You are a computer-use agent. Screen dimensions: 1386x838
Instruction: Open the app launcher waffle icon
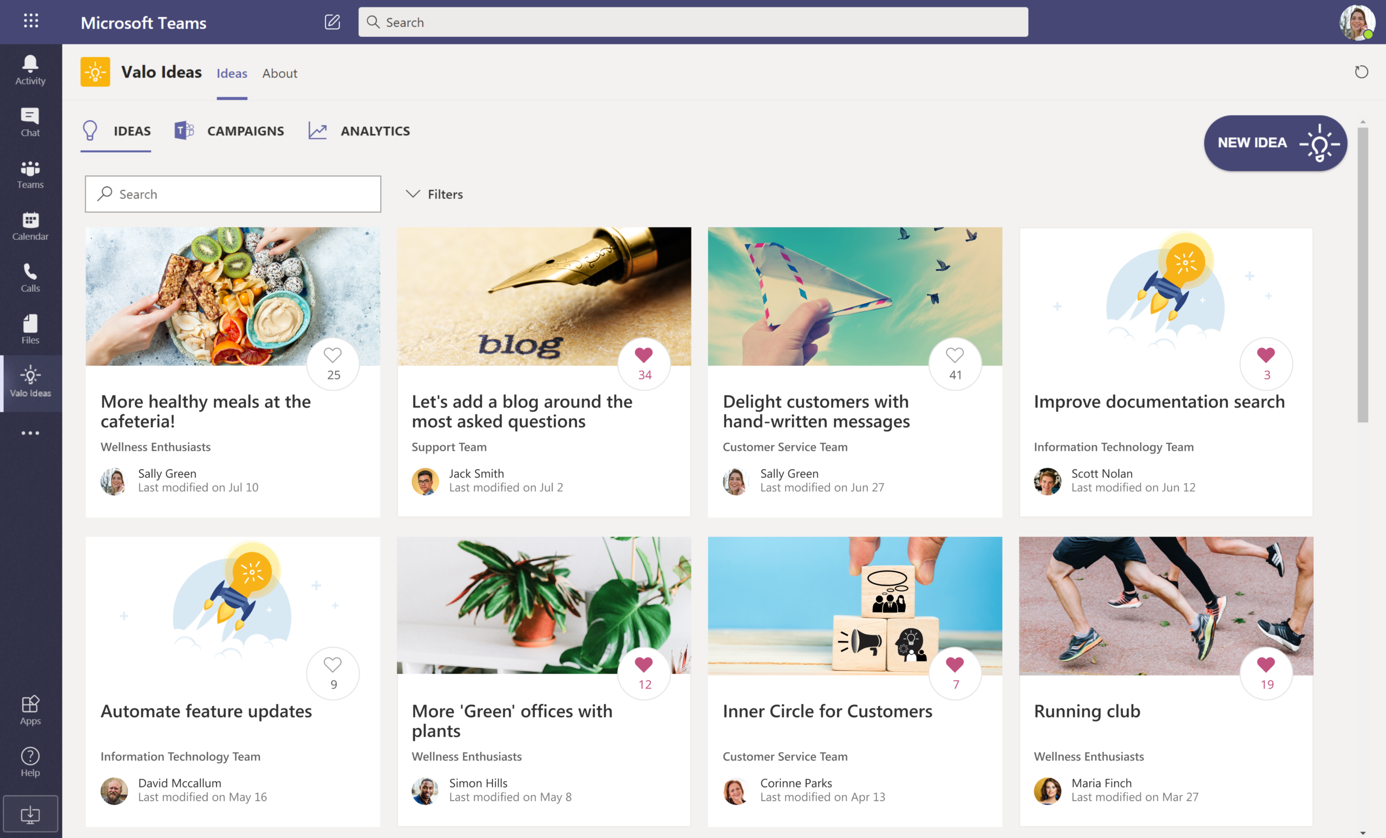click(31, 21)
